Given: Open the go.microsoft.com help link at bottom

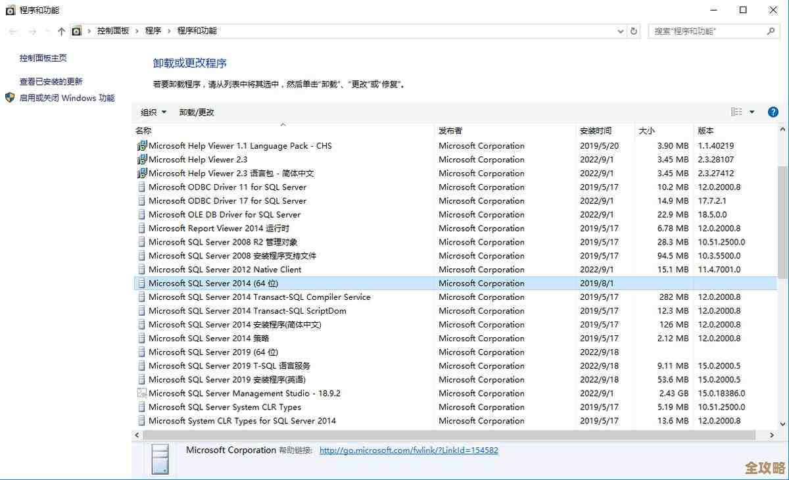Looking at the screenshot, I should click(x=408, y=450).
